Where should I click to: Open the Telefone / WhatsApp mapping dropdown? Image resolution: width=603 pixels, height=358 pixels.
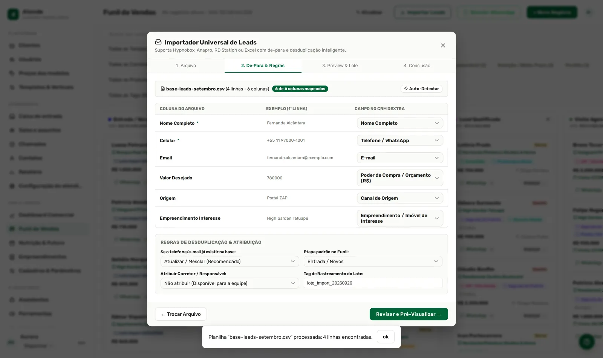click(400, 141)
